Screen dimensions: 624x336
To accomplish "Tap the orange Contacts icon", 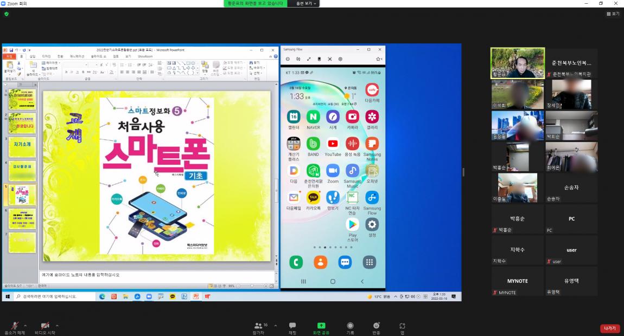I will (x=320, y=262).
